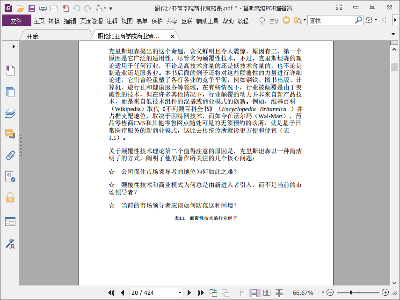
Task: Go to the next search result arrow
Action: click(395, 20)
